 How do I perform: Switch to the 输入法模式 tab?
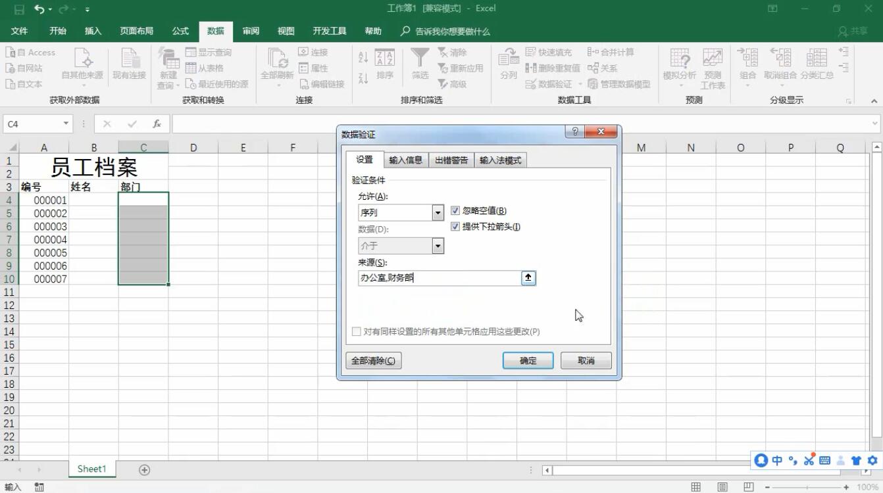coord(500,160)
